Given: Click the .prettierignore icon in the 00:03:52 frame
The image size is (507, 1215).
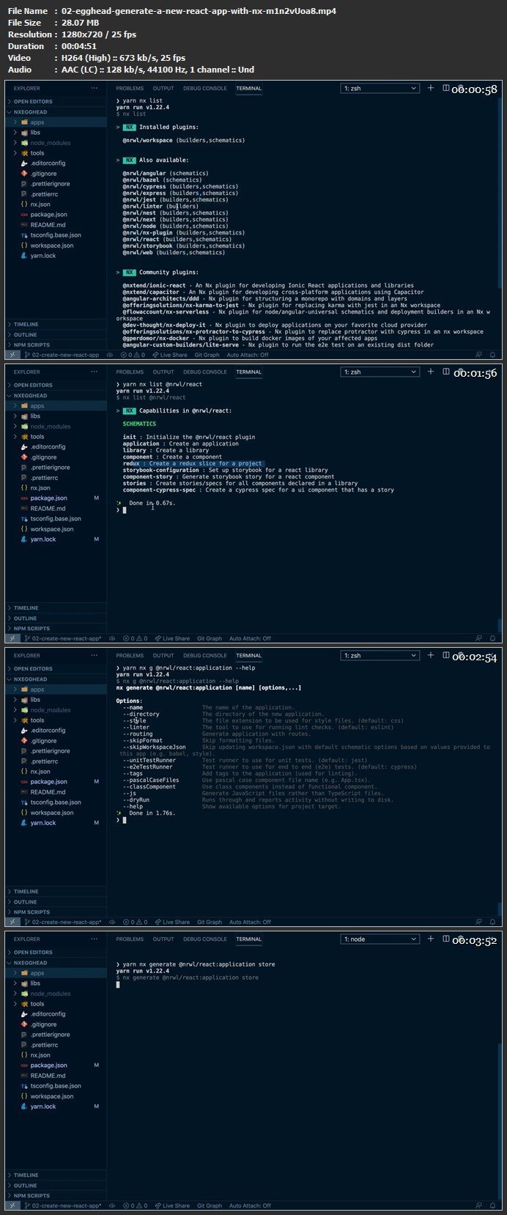Looking at the screenshot, I should [x=24, y=1035].
